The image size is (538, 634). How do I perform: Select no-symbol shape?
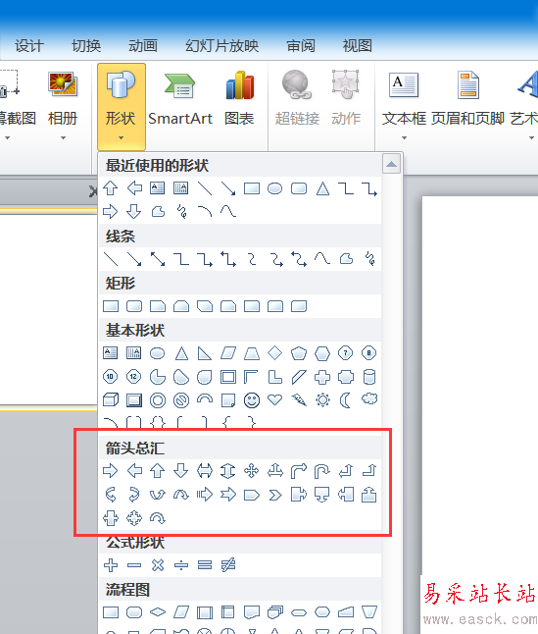pyautogui.click(x=181, y=400)
